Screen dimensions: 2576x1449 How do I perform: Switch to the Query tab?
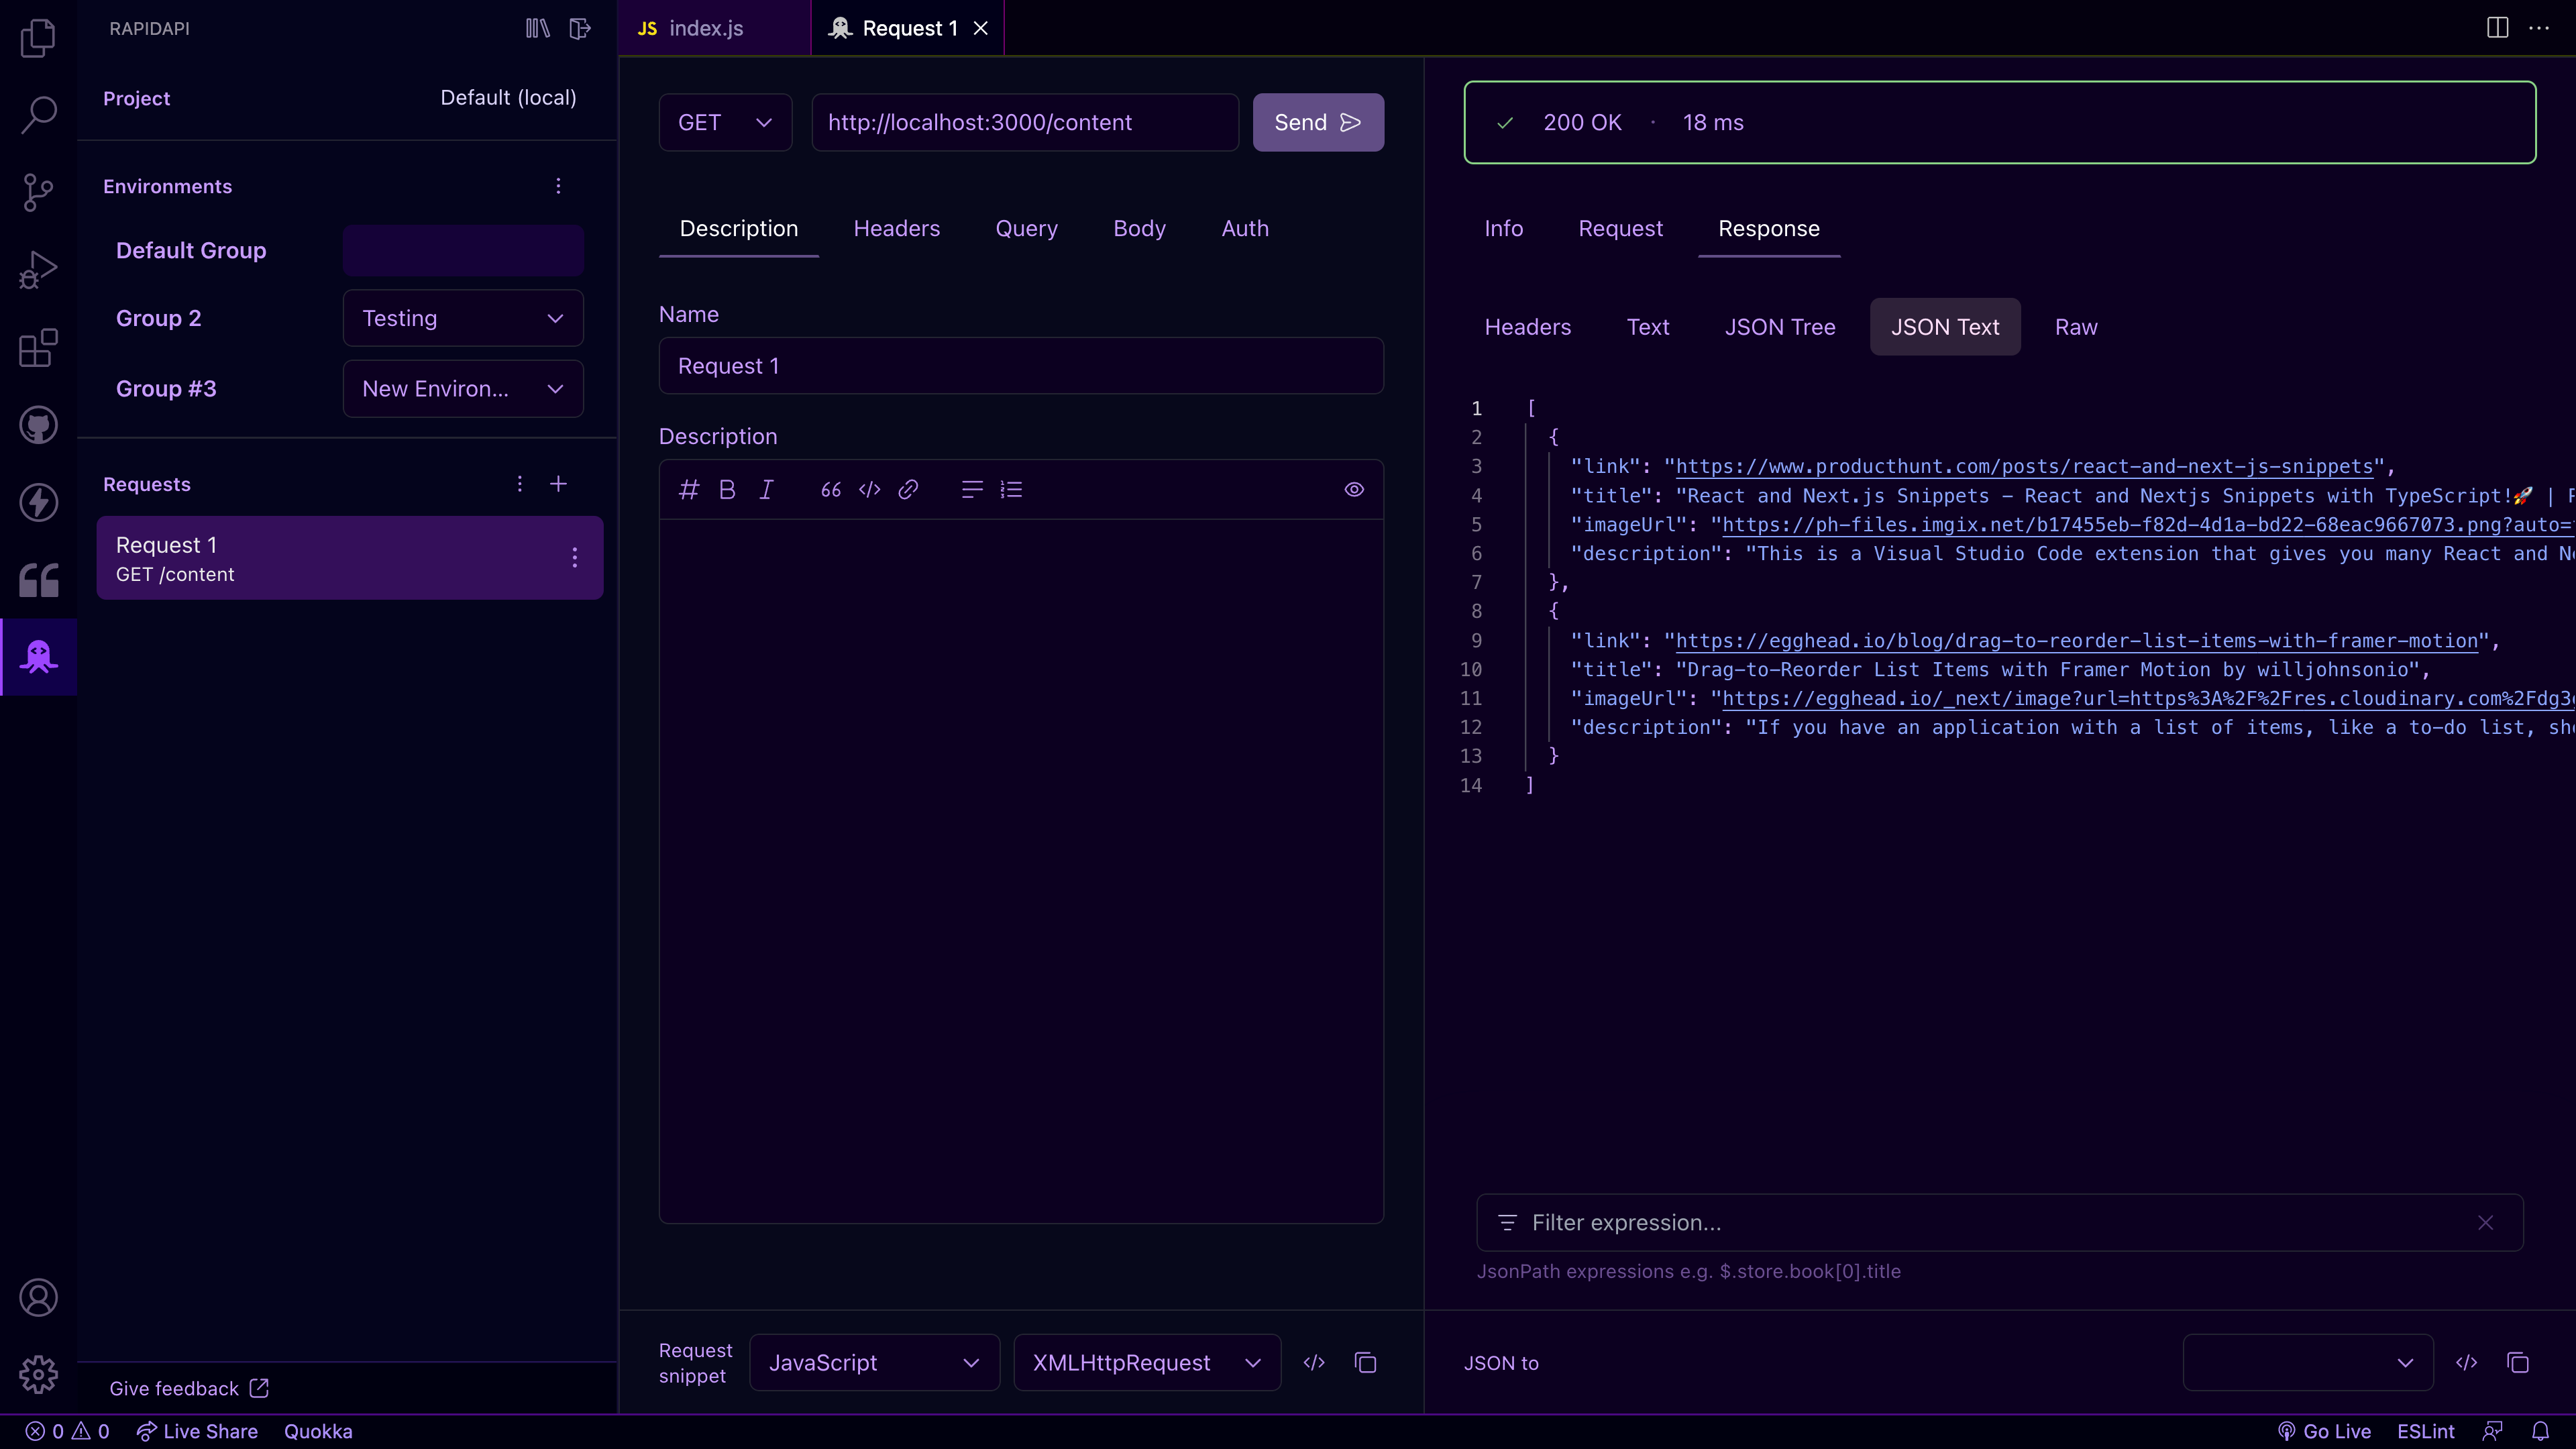coord(1026,229)
